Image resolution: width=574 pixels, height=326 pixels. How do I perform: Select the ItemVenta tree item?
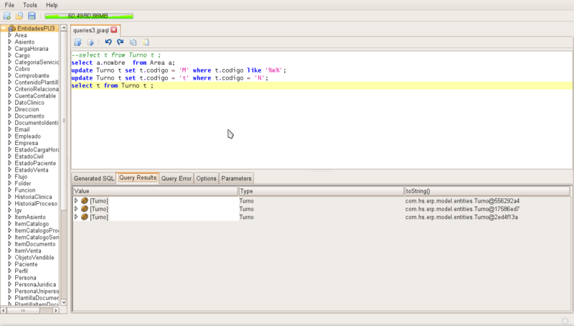tap(28, 251)
